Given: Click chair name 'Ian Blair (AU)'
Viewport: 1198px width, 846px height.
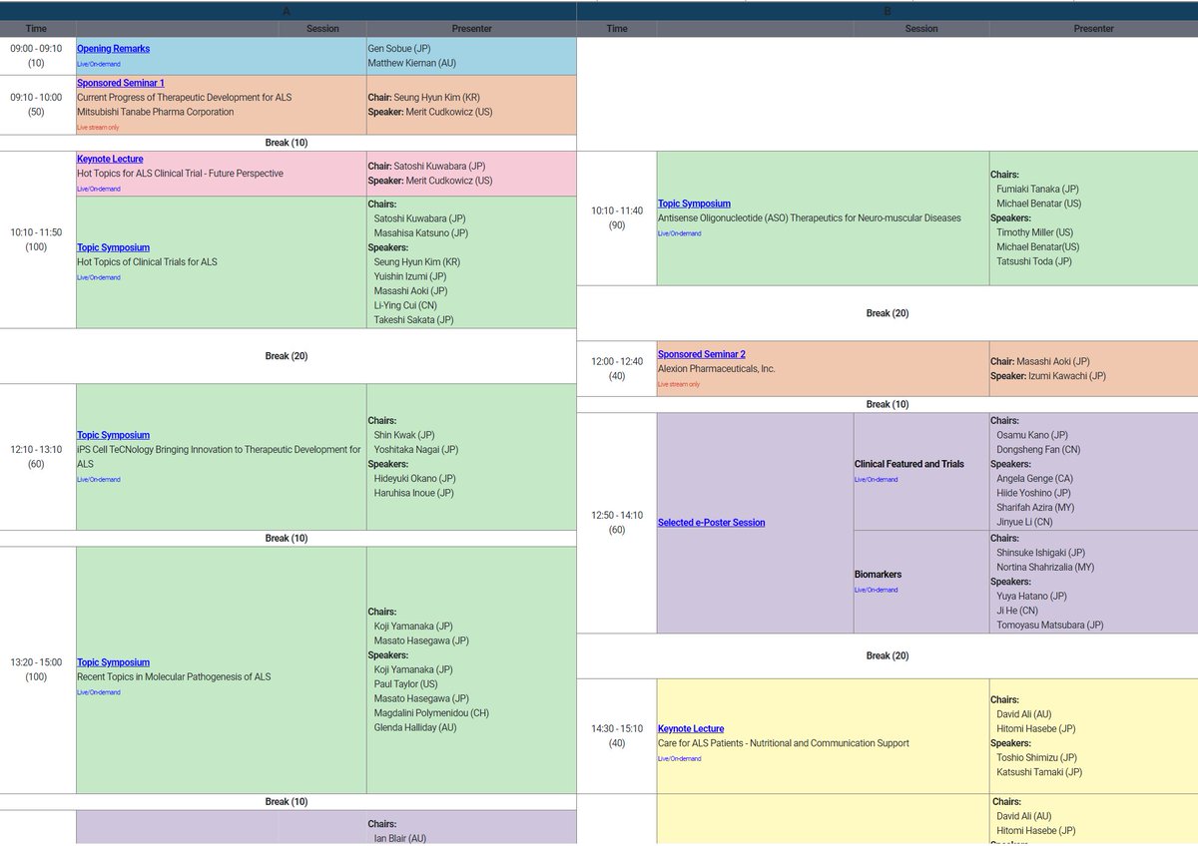Looking at the screenshot, I should click(400, 838).
